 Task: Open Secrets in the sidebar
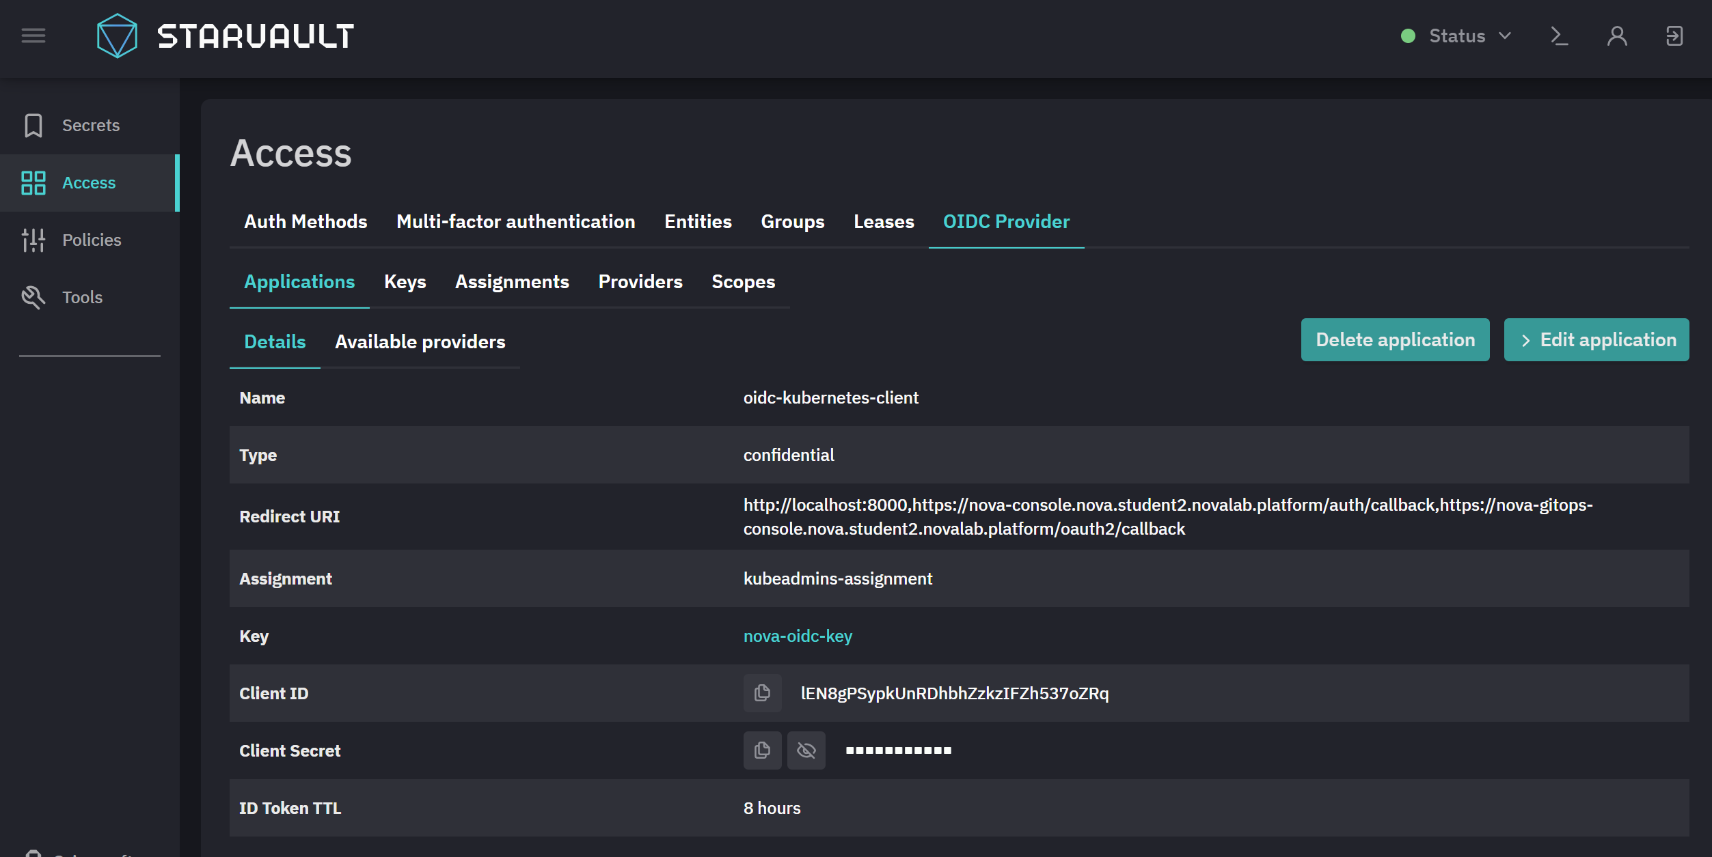(90, 126)
